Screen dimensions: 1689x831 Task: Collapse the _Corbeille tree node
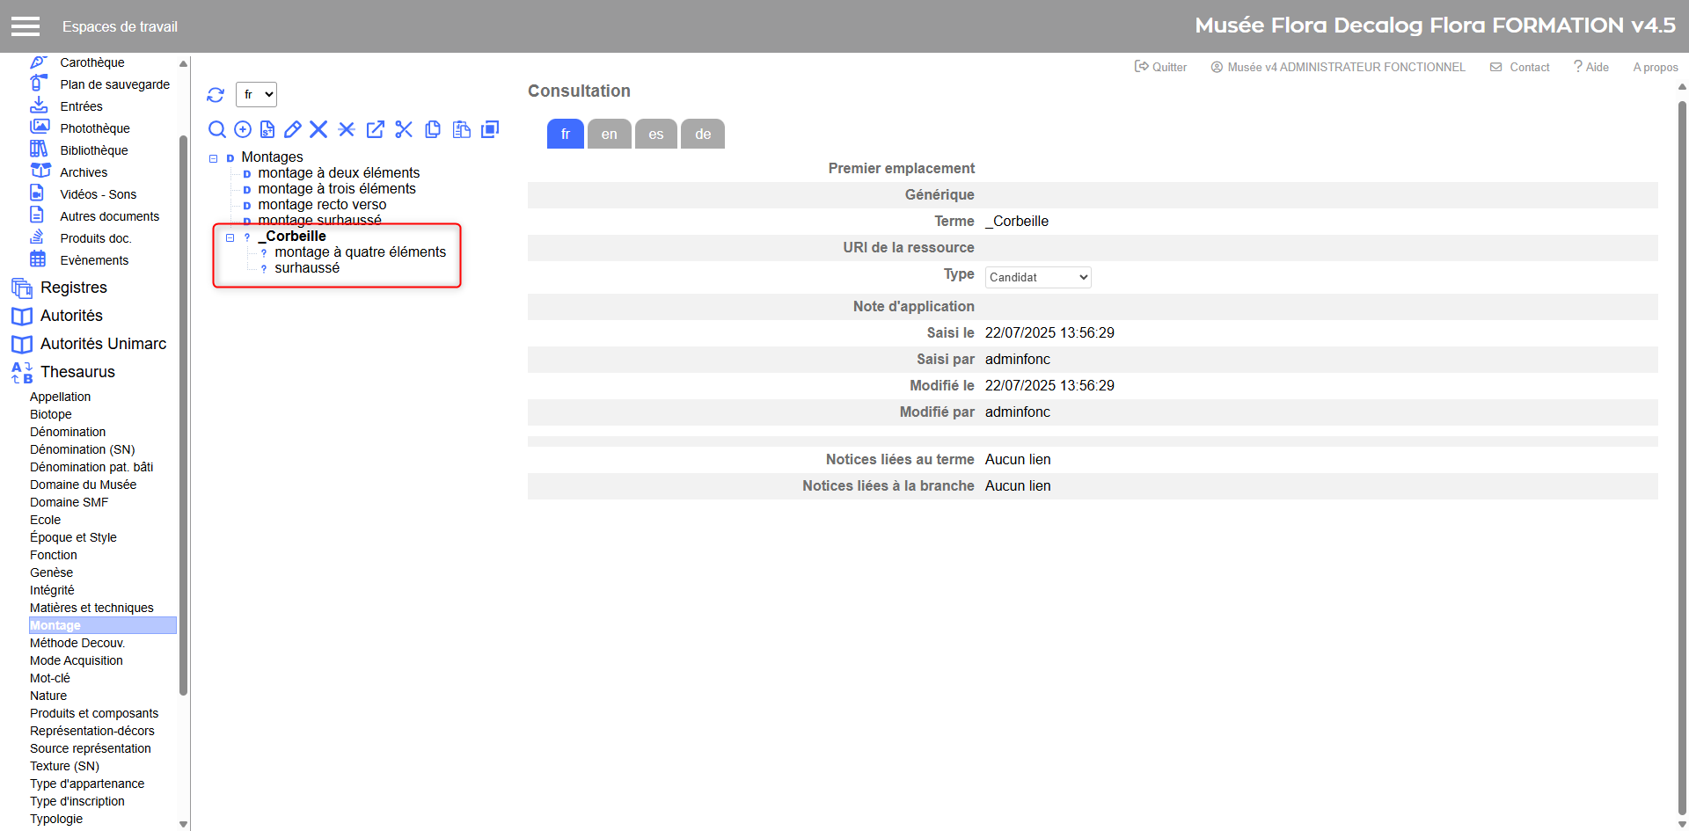(x=230, y=237)
